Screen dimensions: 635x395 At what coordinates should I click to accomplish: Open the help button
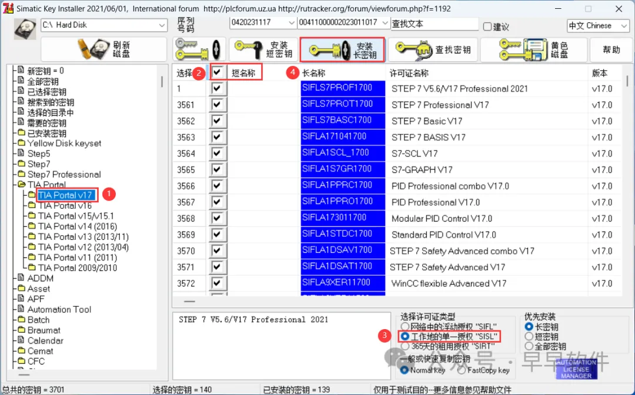pos(611,49)
